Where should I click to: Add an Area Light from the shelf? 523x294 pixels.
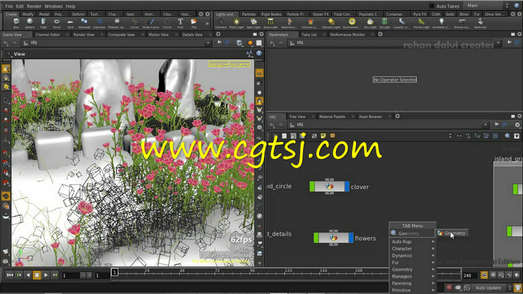point(271,23)
